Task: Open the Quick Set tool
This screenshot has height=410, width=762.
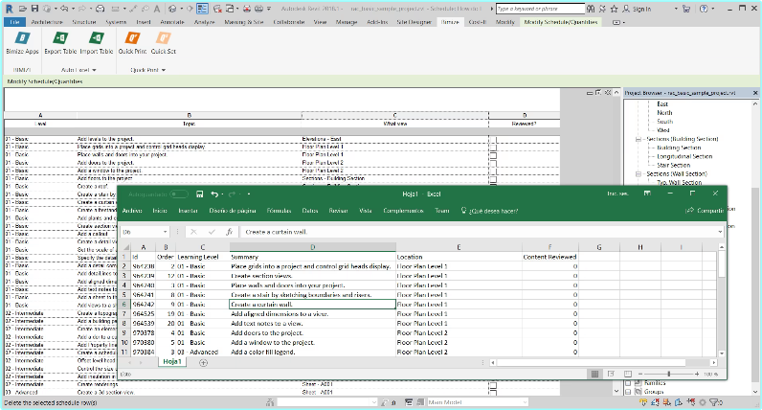Action: tap(164, 43)
